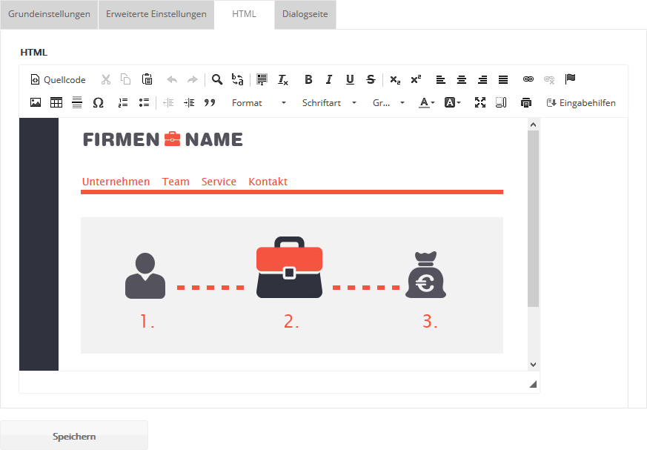Click the print icon
647x450 pixels.
526,103
